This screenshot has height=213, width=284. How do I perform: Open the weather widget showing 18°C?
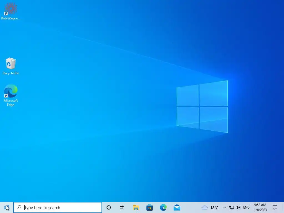point(210,207)
